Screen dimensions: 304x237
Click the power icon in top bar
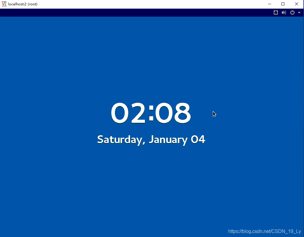coord(292,12)
